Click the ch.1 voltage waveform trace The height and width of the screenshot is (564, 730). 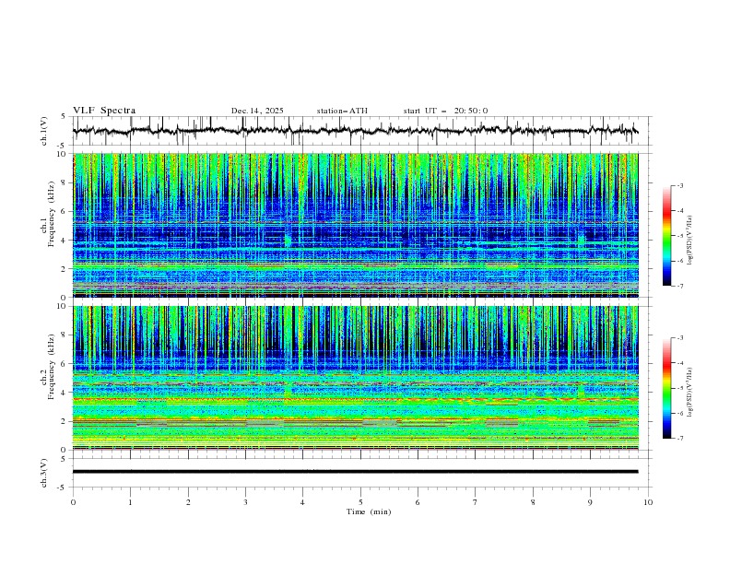point(355,131)
